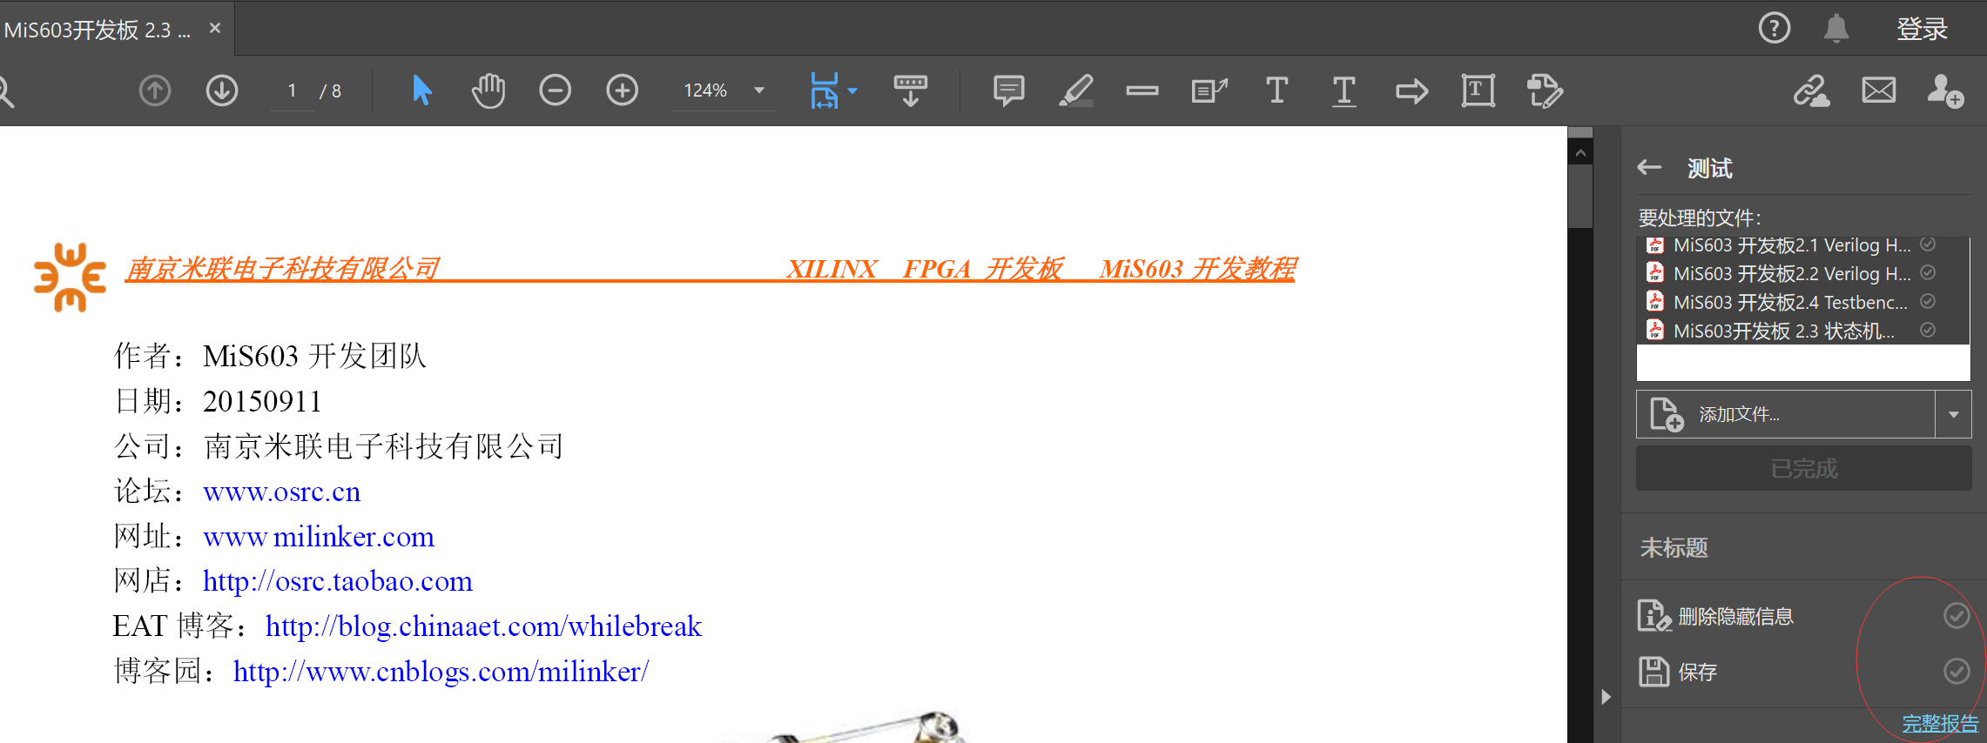Image resolution: width=1987 pixels, height=743 pixels.
Task: Go to next page arrow
Action: (x=222, y=90)
